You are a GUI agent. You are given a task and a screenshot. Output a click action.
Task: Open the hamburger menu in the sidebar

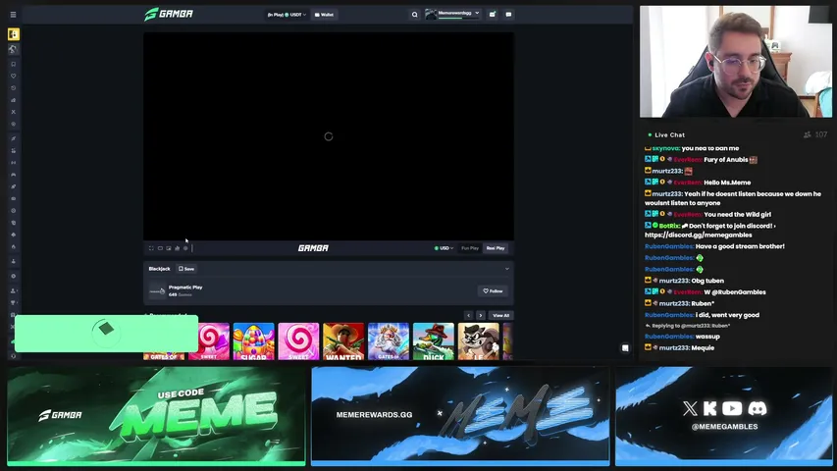coord(13,15)
